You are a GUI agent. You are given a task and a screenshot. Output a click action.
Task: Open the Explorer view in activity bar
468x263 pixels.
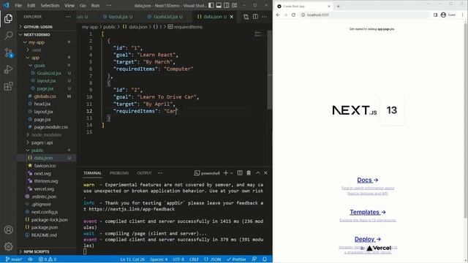(x=8, y=18)
